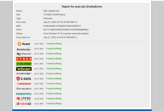Click the VBA32 scanner logo

(x=24, y=104)
